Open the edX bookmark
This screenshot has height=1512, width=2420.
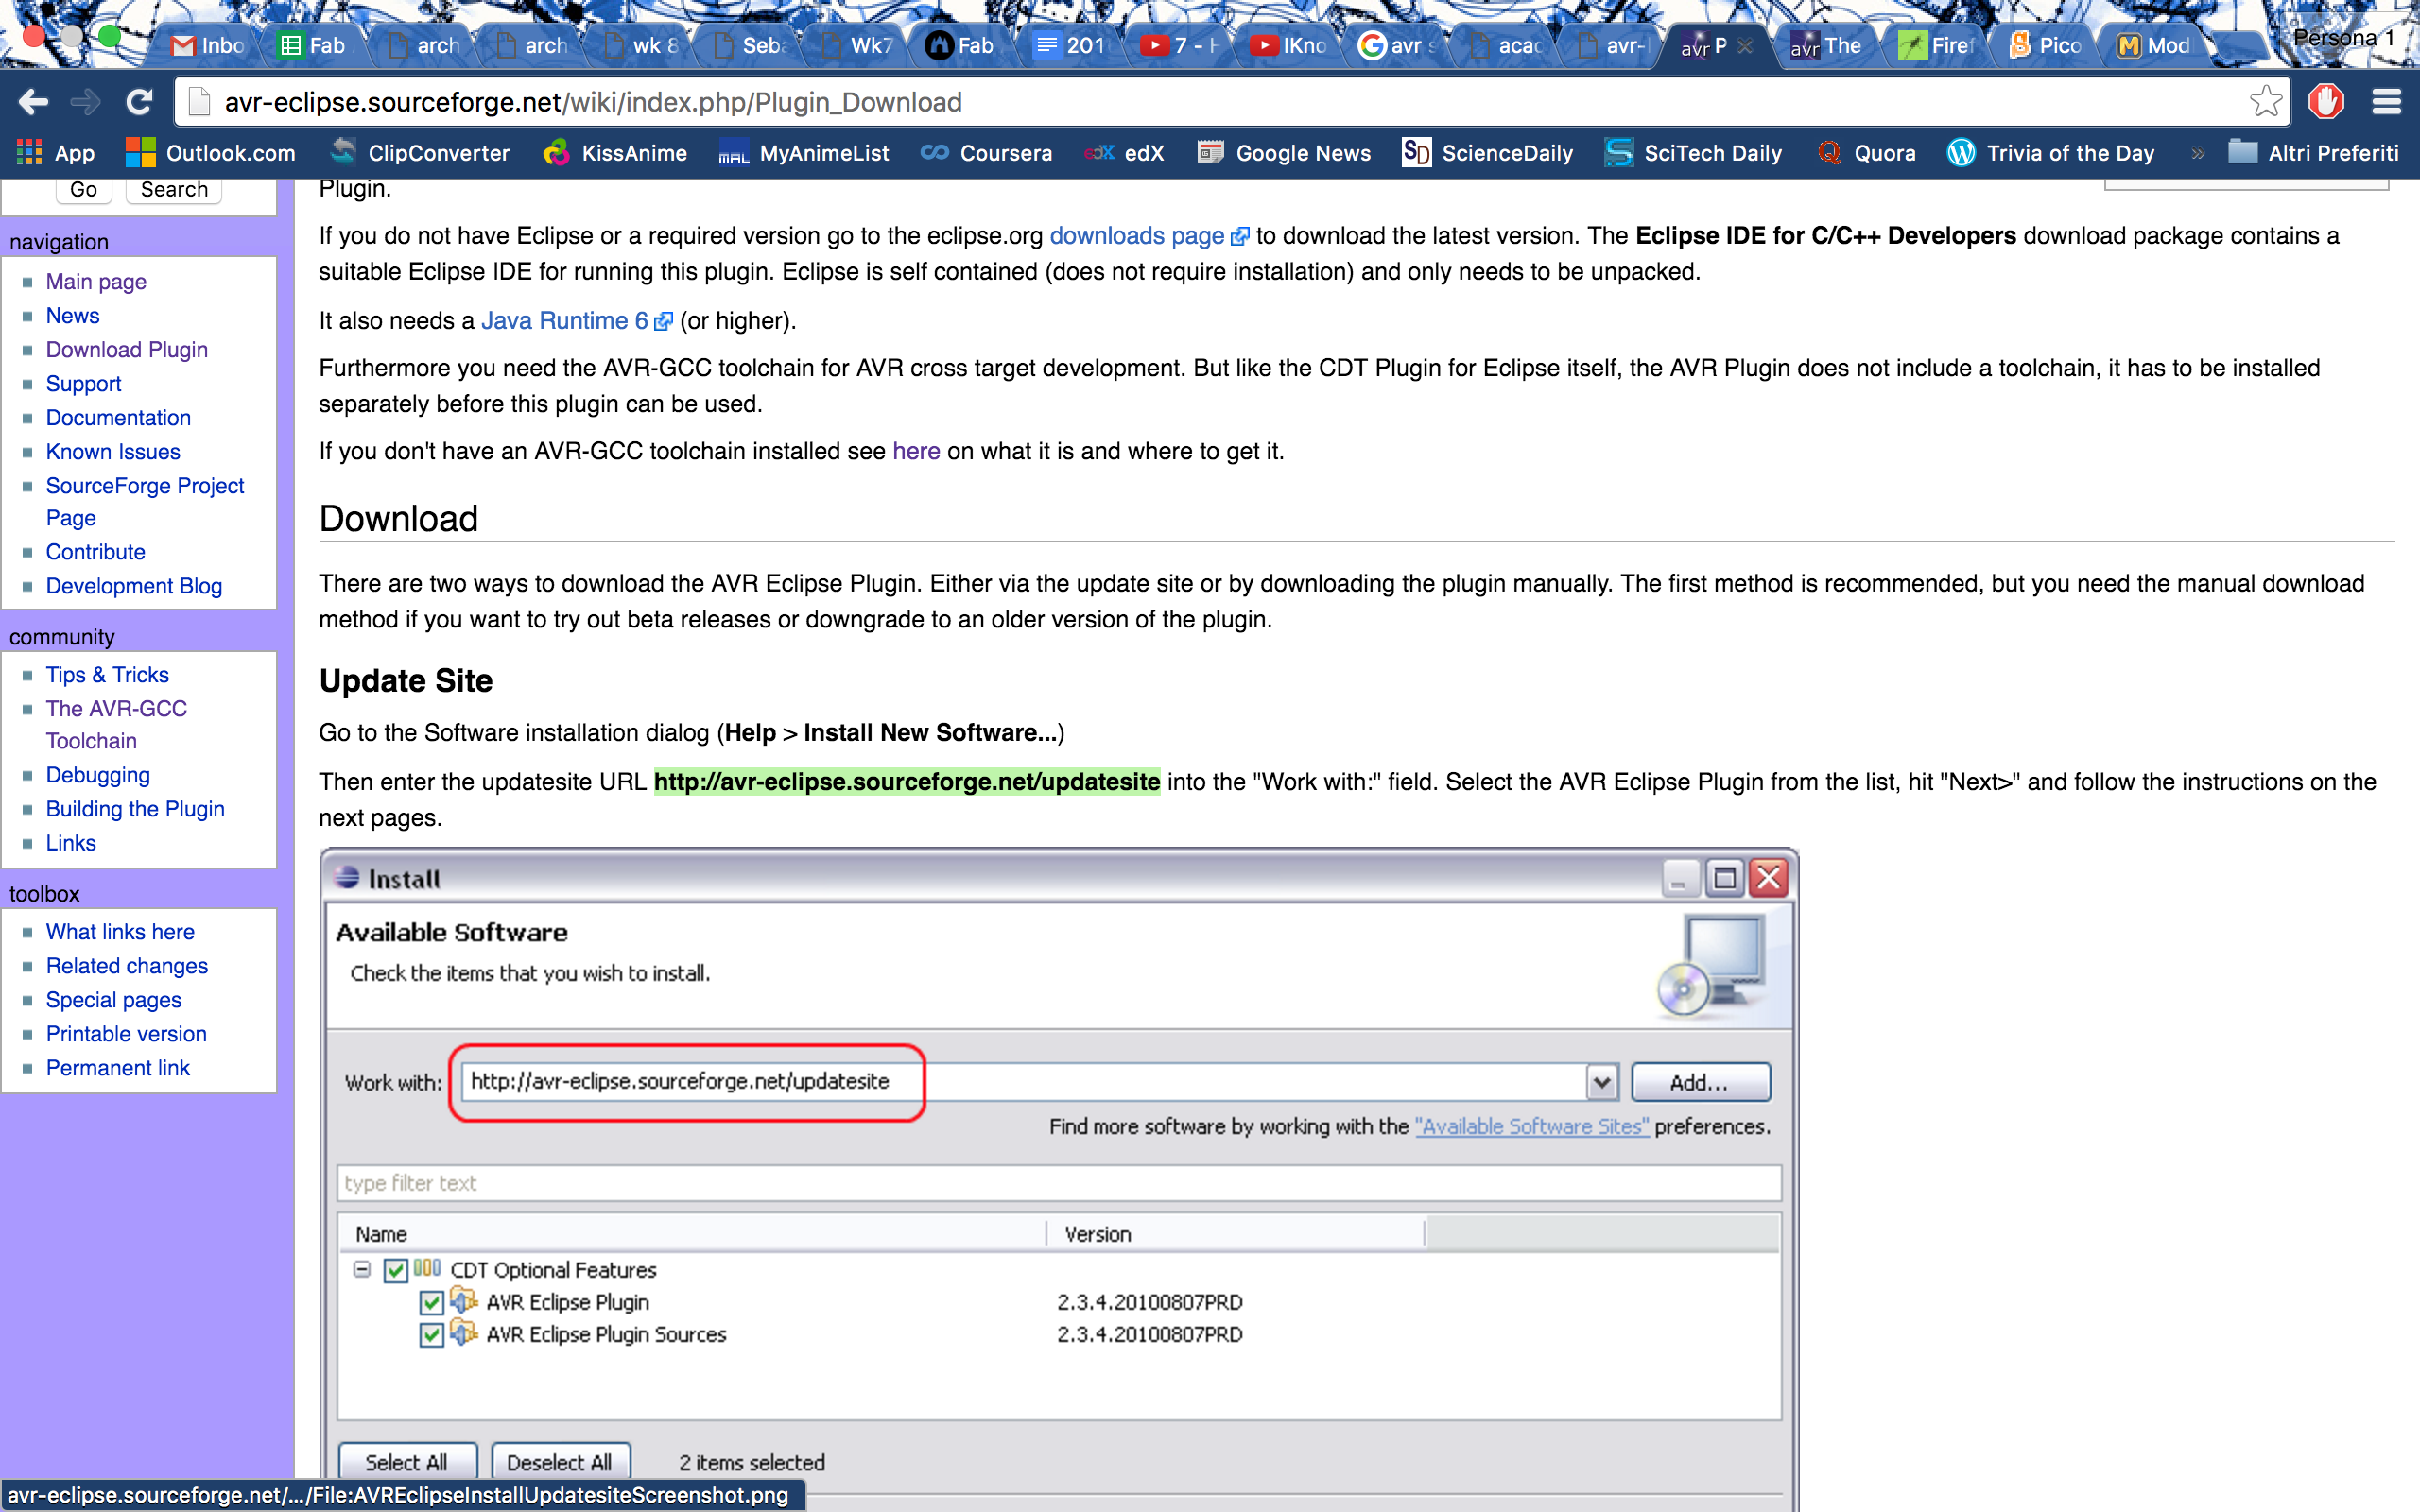pyautogui.click(x=1124, y=153)
